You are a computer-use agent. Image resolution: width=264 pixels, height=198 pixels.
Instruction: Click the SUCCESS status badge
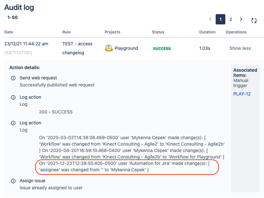point(162,49)
